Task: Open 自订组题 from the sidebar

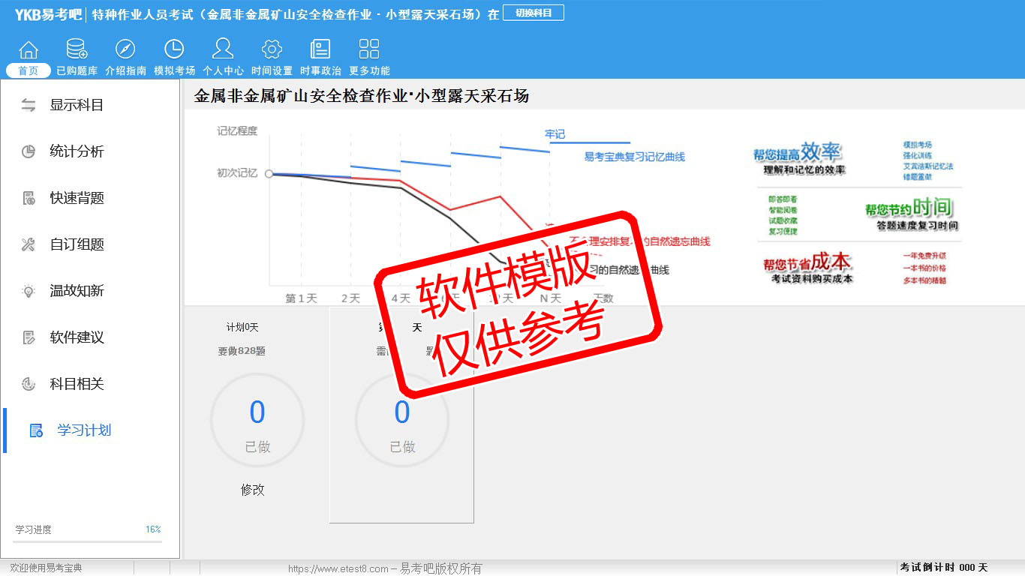Action: (x=76, y=244)
